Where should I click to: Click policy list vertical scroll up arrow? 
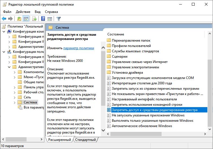(210, 33)
